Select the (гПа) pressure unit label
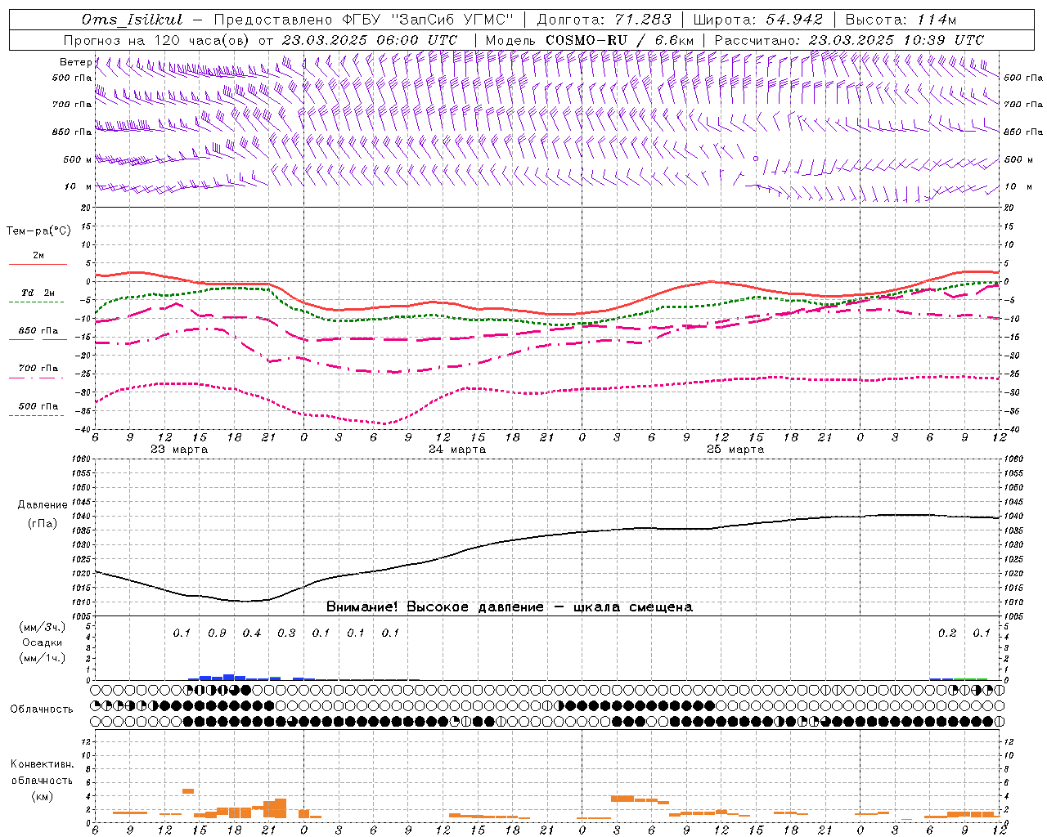Screen dimensions: 1047x837 43,523
